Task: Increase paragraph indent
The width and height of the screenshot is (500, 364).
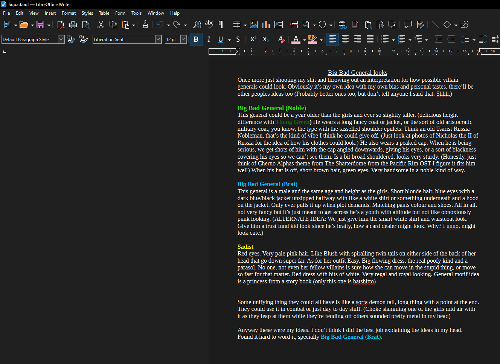Action: coord(439,39)
